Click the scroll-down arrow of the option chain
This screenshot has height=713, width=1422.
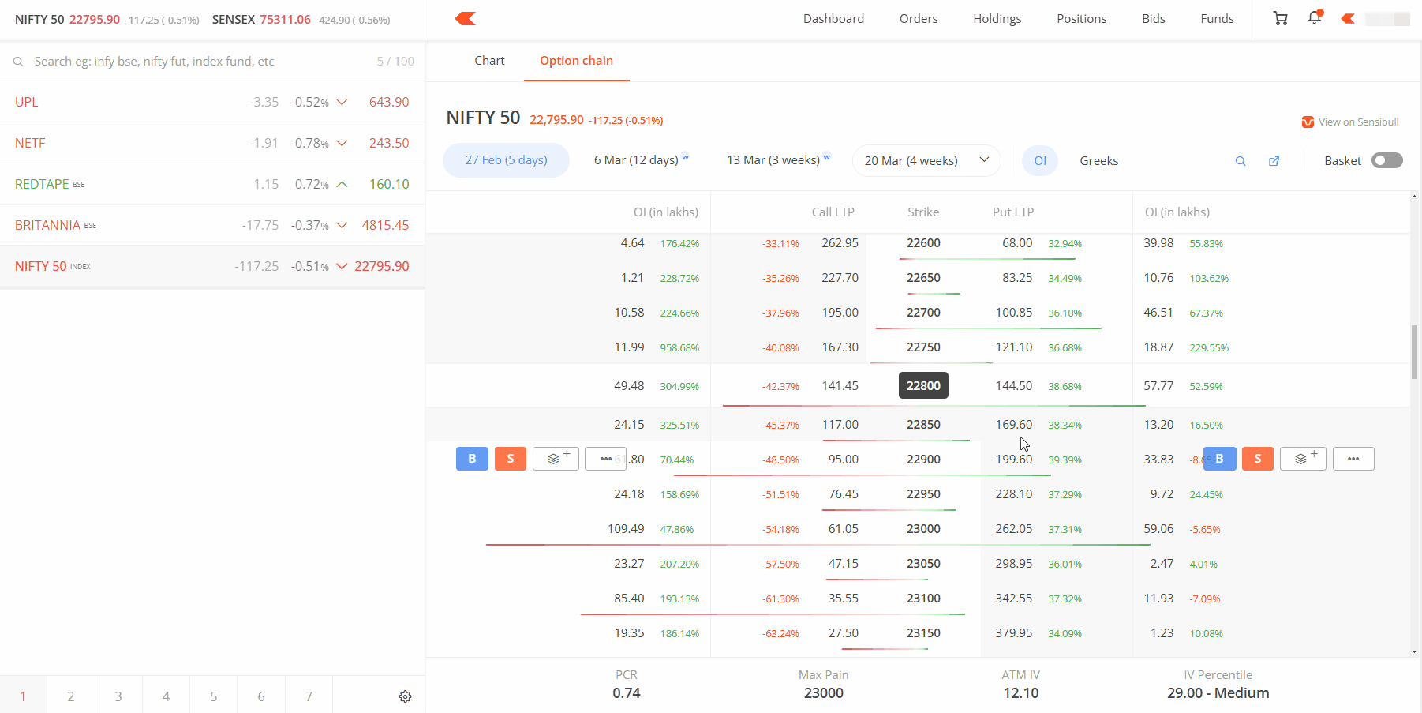(x=1414, y=651)
